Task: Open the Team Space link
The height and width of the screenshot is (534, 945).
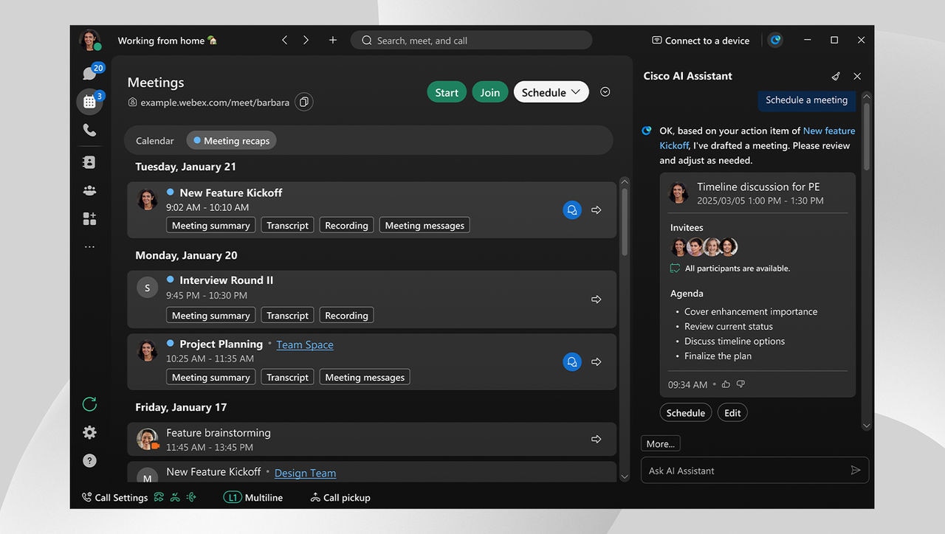Action: pos(305,344)
